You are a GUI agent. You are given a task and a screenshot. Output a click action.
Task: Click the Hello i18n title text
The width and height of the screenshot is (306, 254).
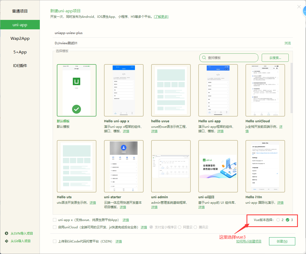(x=254, y=197)
